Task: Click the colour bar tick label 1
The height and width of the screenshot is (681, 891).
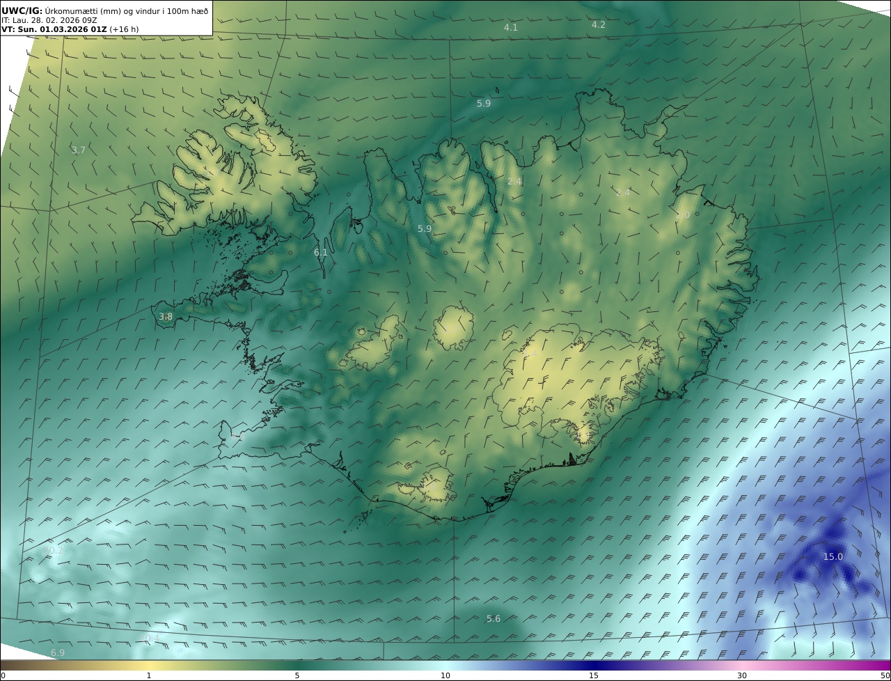Action: (x=149, y=675)
